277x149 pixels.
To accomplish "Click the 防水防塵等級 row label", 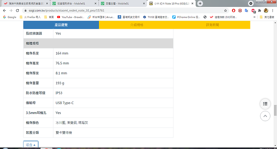I will tap(35, 93).
